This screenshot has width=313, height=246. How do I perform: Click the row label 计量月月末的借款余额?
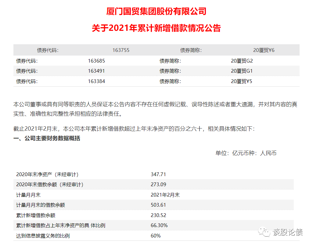(x=41, y=205)
